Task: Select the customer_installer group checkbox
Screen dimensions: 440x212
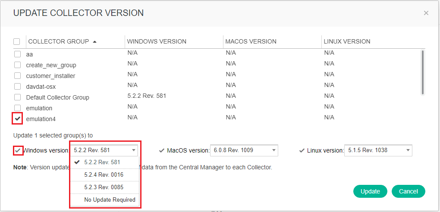Action: [17, 76]
